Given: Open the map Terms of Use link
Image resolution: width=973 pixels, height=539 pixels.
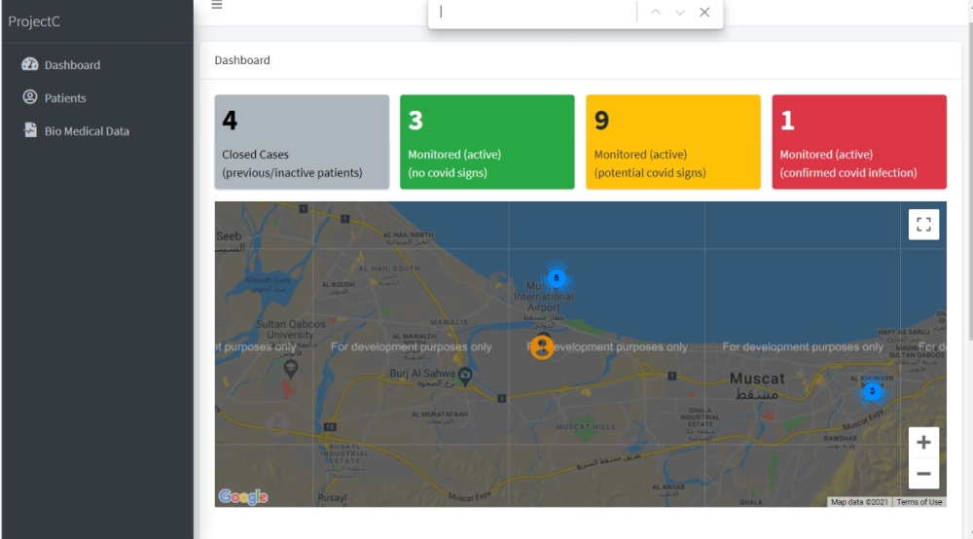Looking at the screenshot, I should (x=919, y=502).
